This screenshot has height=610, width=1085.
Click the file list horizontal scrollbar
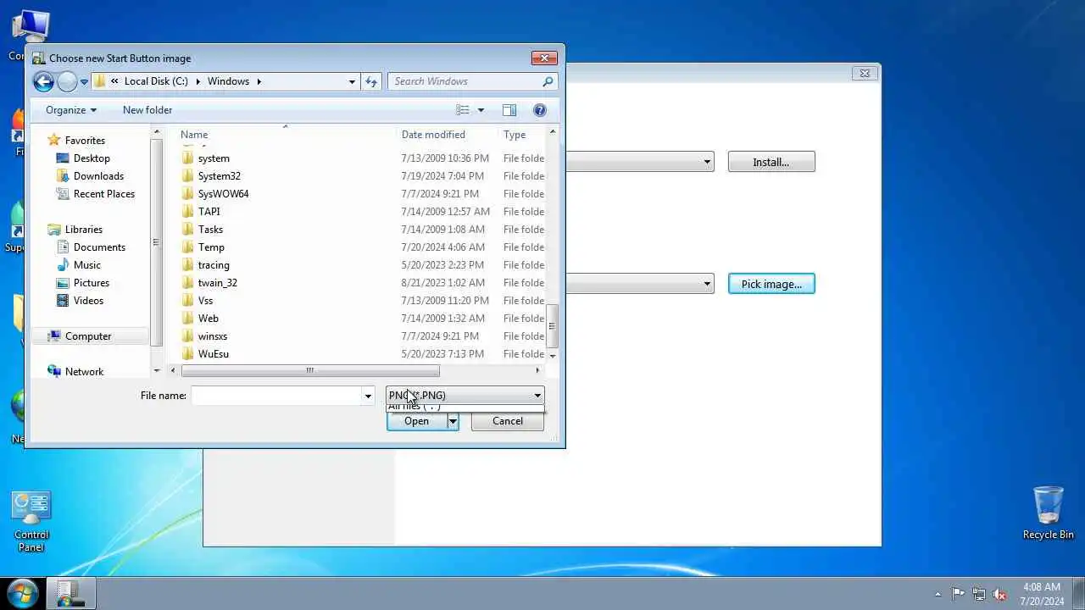(310, 370)
